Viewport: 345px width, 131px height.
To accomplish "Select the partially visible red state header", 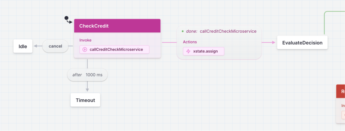I will pyautogui.click(x=341, y=91).
